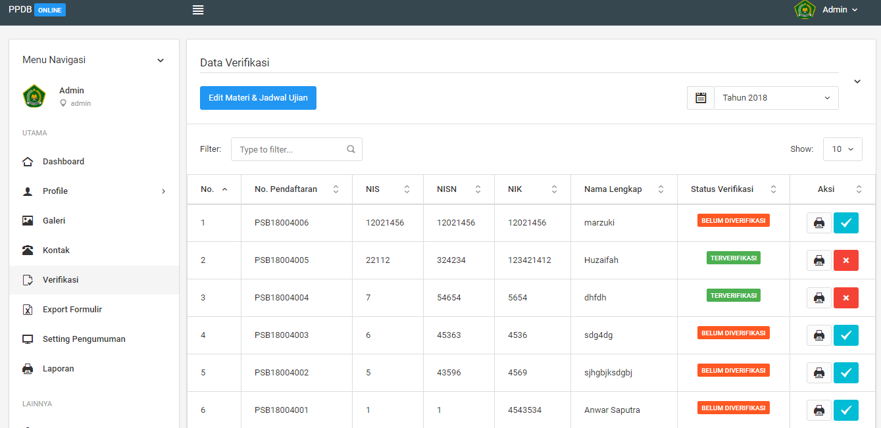Click the print icon for marzuki's row

(x=818, y=223)
